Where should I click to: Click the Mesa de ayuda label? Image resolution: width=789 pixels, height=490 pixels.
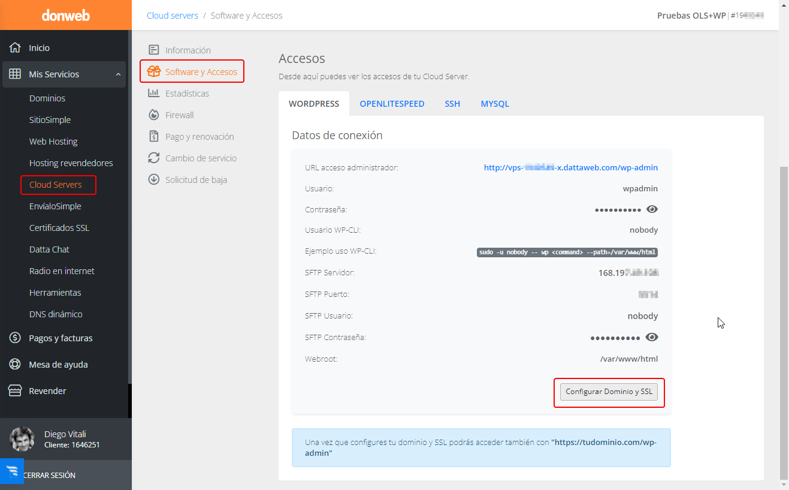pos(58,365)
